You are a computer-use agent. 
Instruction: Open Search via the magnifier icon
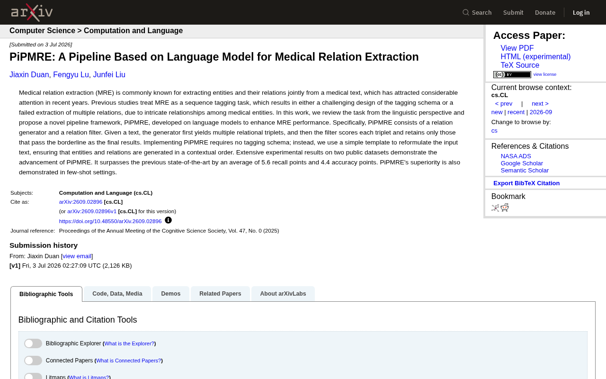click(466, 12)
